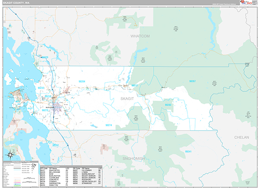The height and width of the screenshot is (188, 259).
Task: Select the SKAGIT COUNTY, WA title text
Action: (x=16, y=3)
